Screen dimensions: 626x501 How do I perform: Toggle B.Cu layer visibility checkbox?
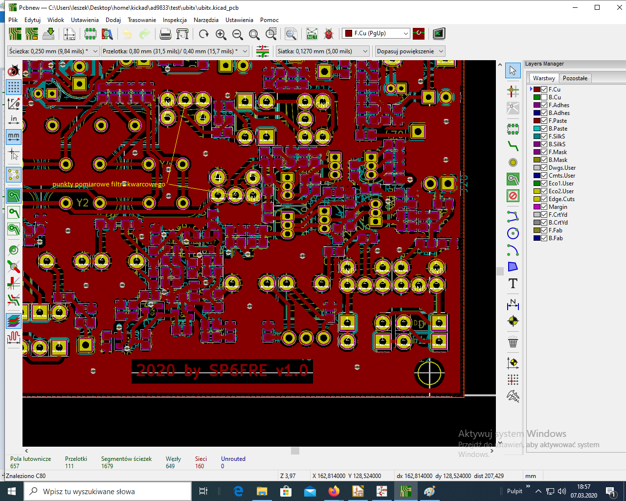[544, 97]
